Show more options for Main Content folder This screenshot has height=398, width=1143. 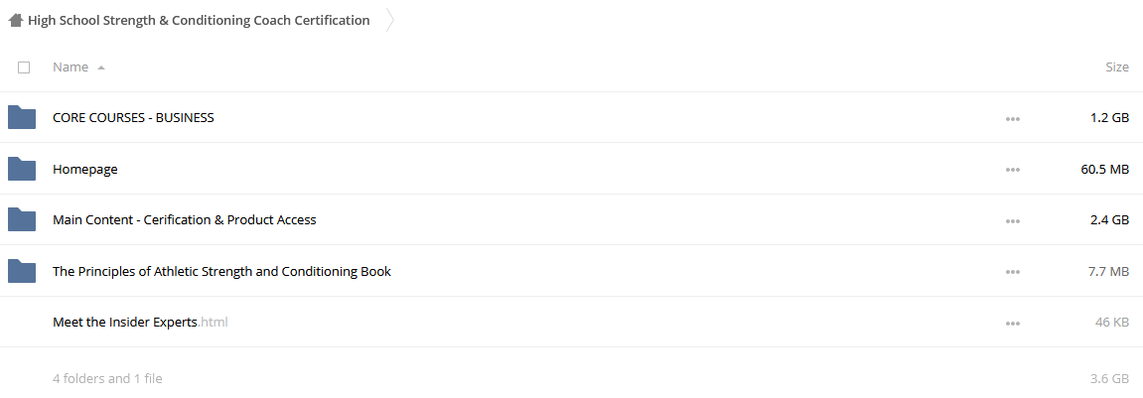(1013, 220)
